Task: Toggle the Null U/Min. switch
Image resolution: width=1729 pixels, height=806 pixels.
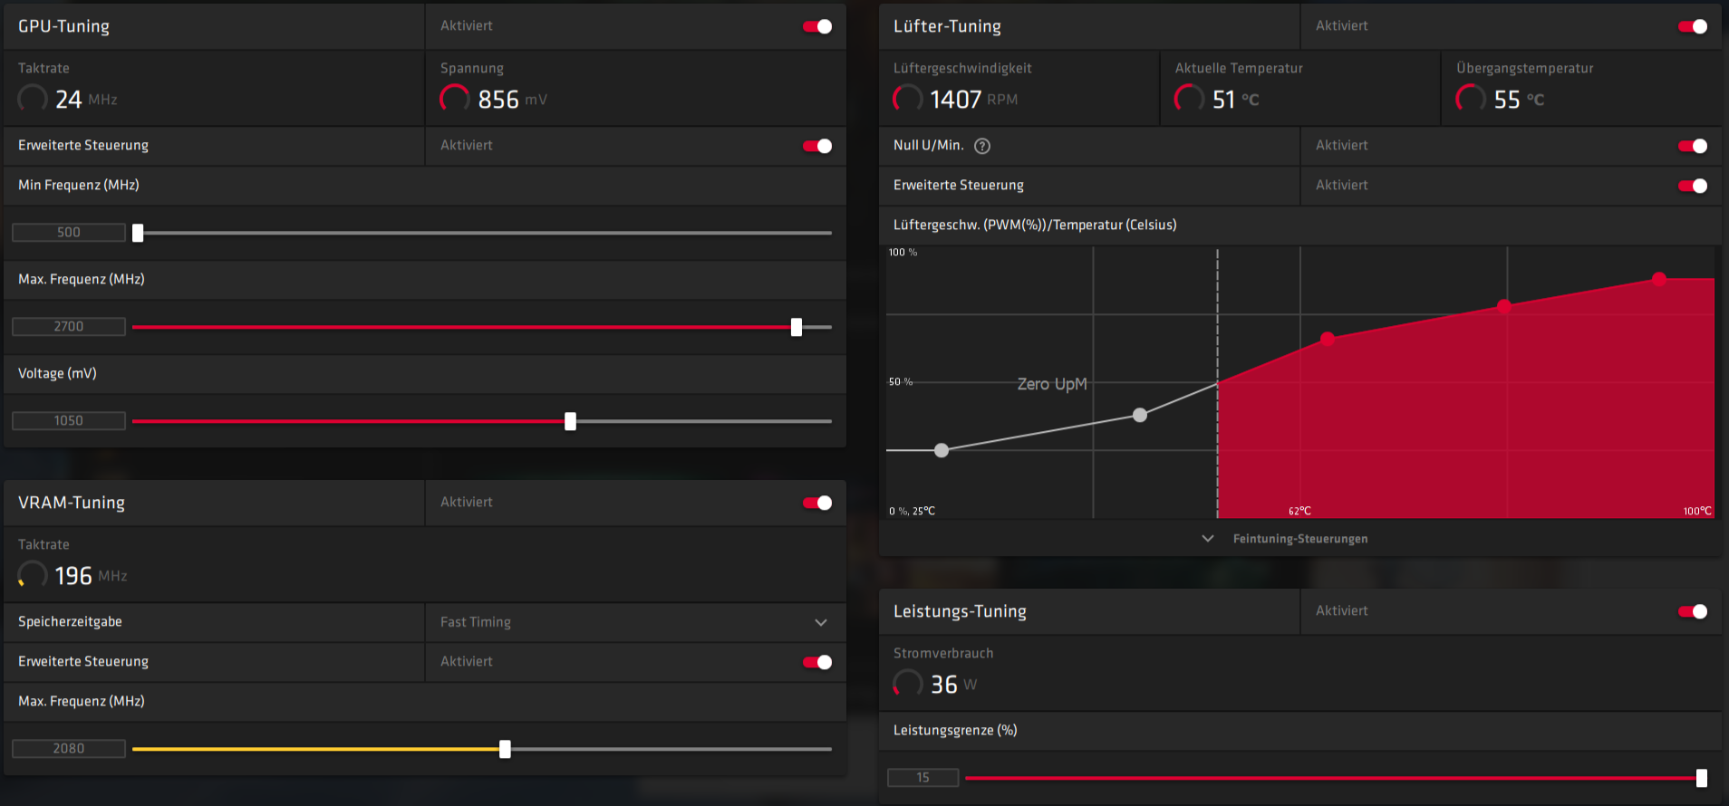Action: [1693, 146]
